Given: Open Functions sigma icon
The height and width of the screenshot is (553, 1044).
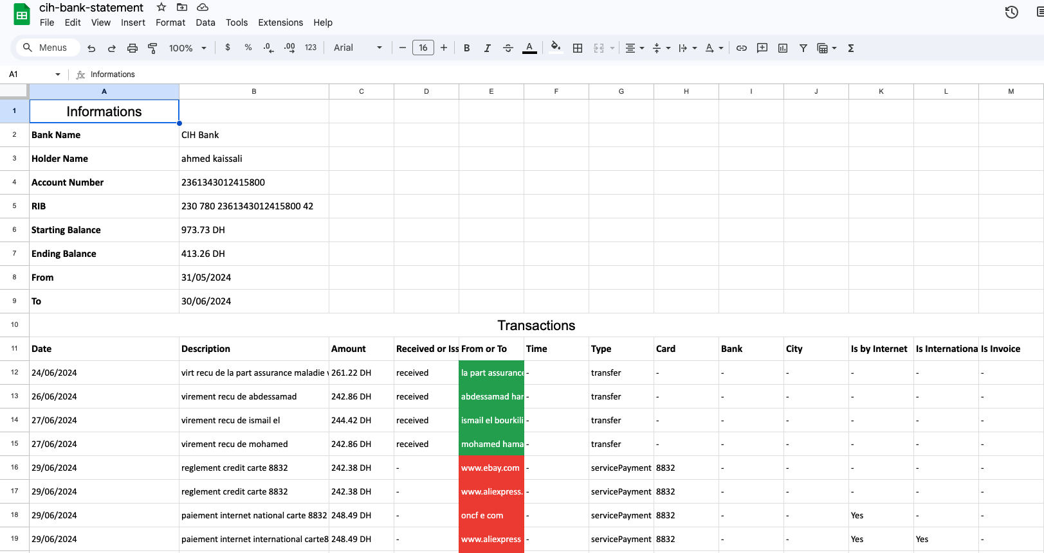Looking at the screenshot, I should [851, 48].
